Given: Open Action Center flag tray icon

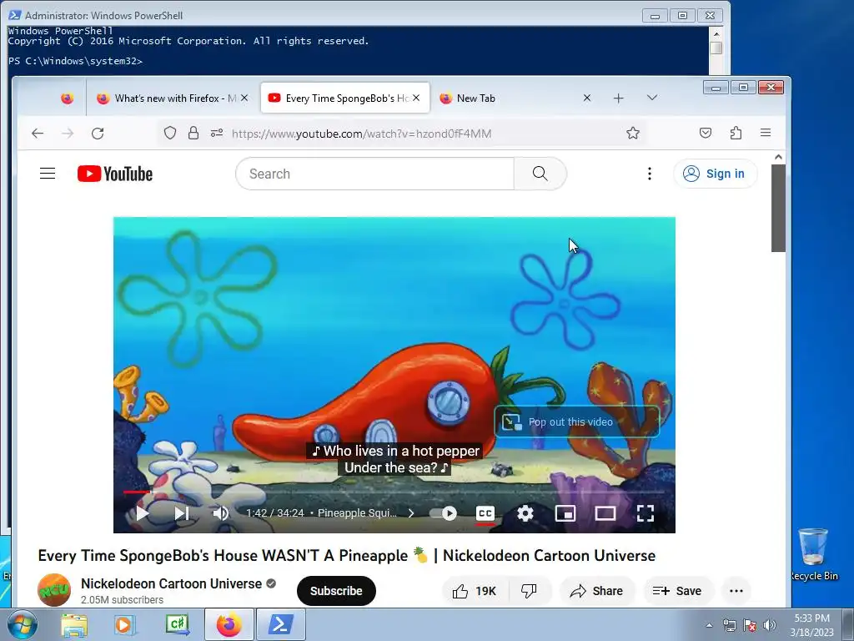Looking at the screenshot, I should click(750, 625).
